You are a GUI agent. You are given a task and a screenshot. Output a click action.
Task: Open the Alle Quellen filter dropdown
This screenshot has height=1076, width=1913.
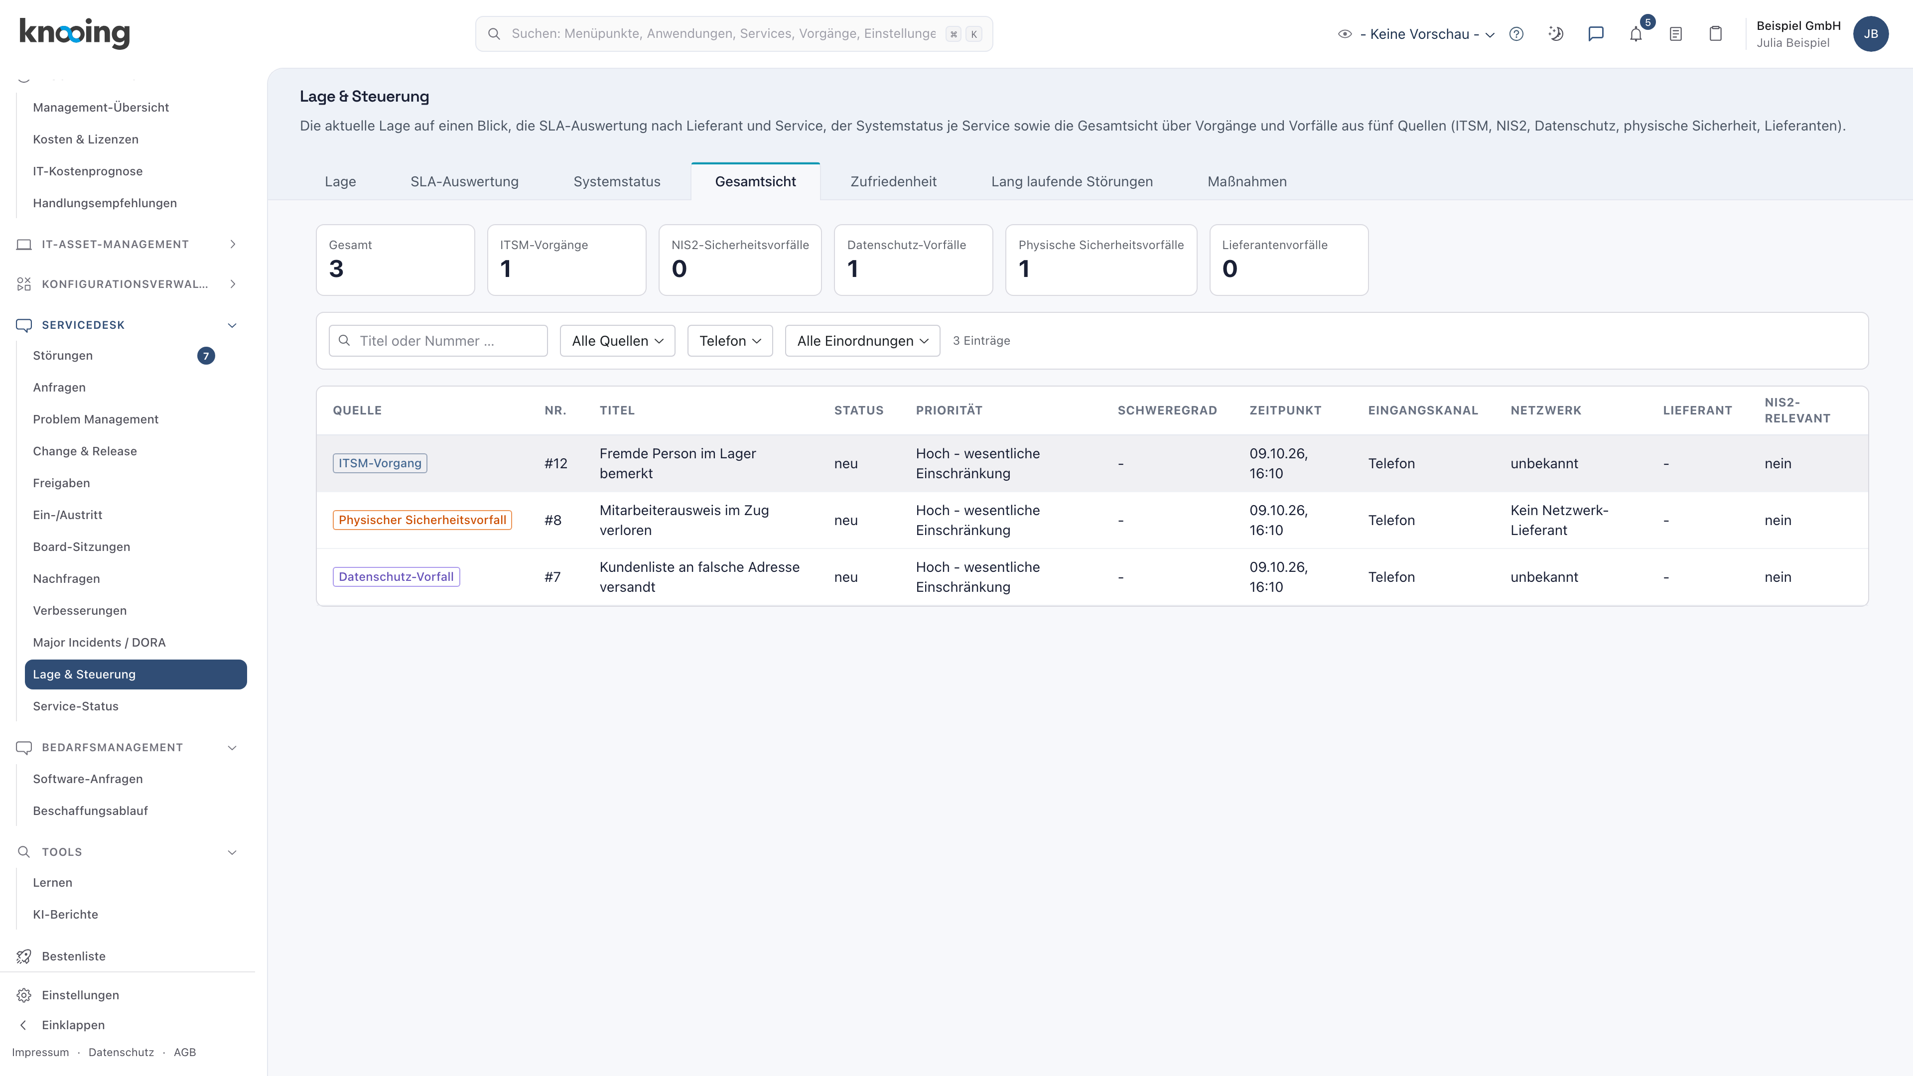tap(617, 341)
